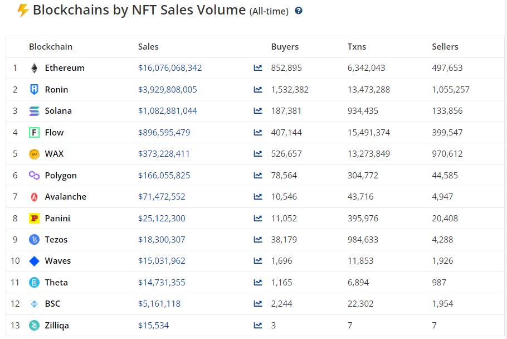The height and width of the screenshot is (339, 507).
Task: Open the Zilliqa sales chart icon
Action: click(258, 326)
